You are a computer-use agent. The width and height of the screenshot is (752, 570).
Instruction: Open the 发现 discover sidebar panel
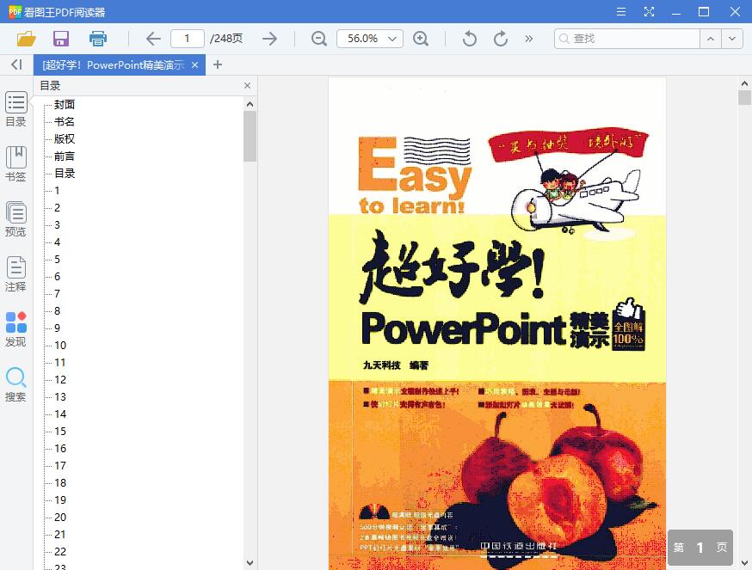pyautogui.click(x=15, y=329)
